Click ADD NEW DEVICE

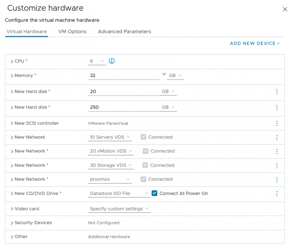(254, 43)
